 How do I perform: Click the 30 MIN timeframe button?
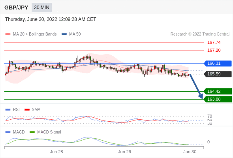(x=41, y=8)
